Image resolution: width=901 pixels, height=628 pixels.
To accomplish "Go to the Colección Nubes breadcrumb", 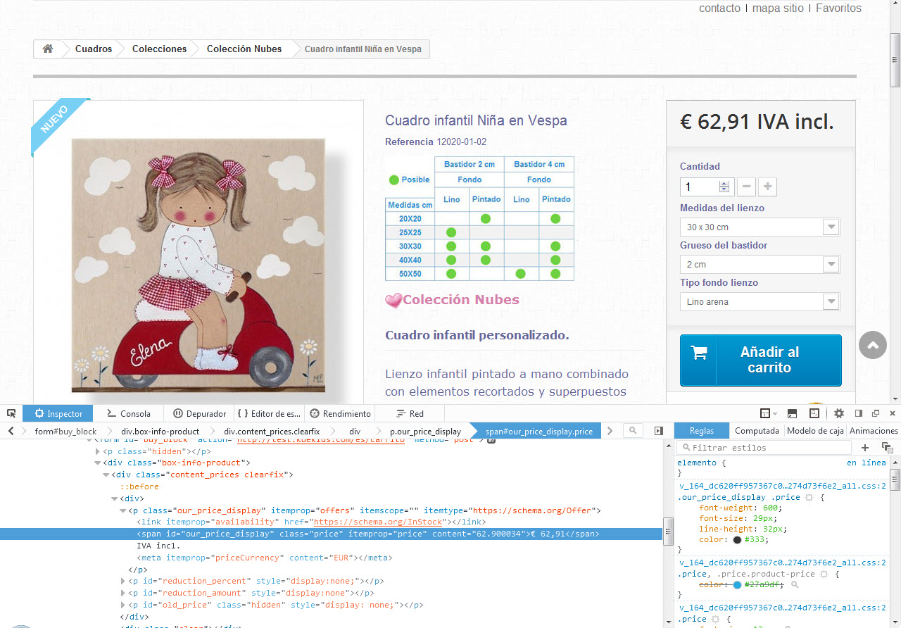I will [x=244, y=49].
